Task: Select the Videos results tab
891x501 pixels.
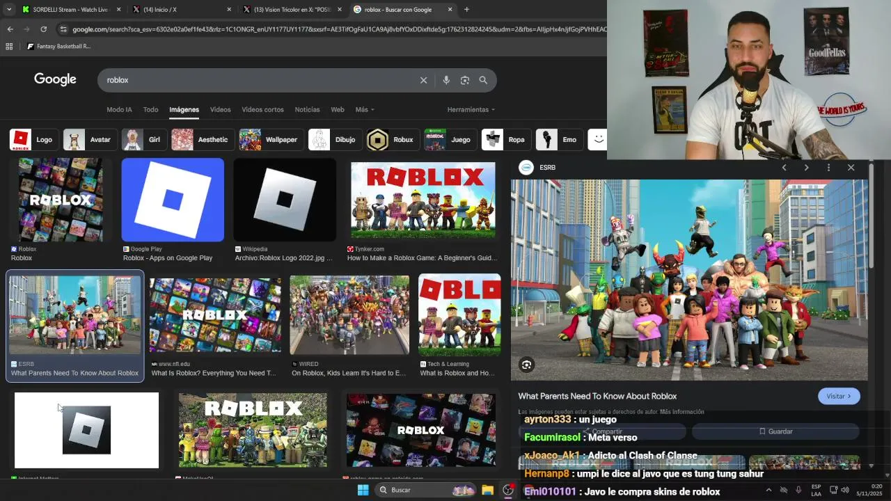Action: [220, 109]
